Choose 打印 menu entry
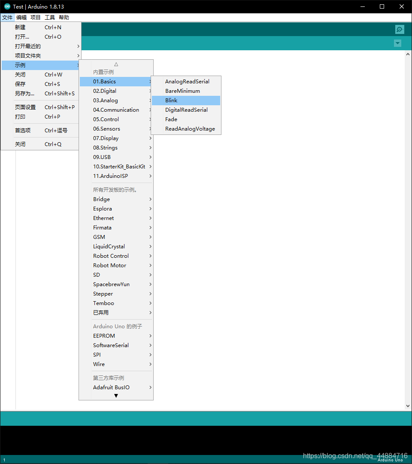Viewport: 412px width, 464px height. 41,116
